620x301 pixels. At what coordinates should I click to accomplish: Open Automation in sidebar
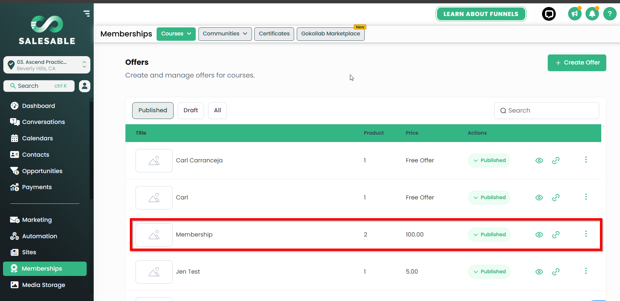(x=39, y=236)
